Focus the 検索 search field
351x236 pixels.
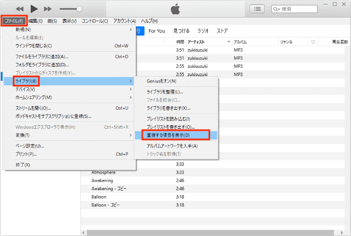pyautogui.click(x=294, y=9)
